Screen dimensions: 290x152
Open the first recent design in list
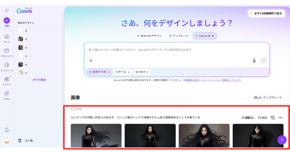(22, 30)
